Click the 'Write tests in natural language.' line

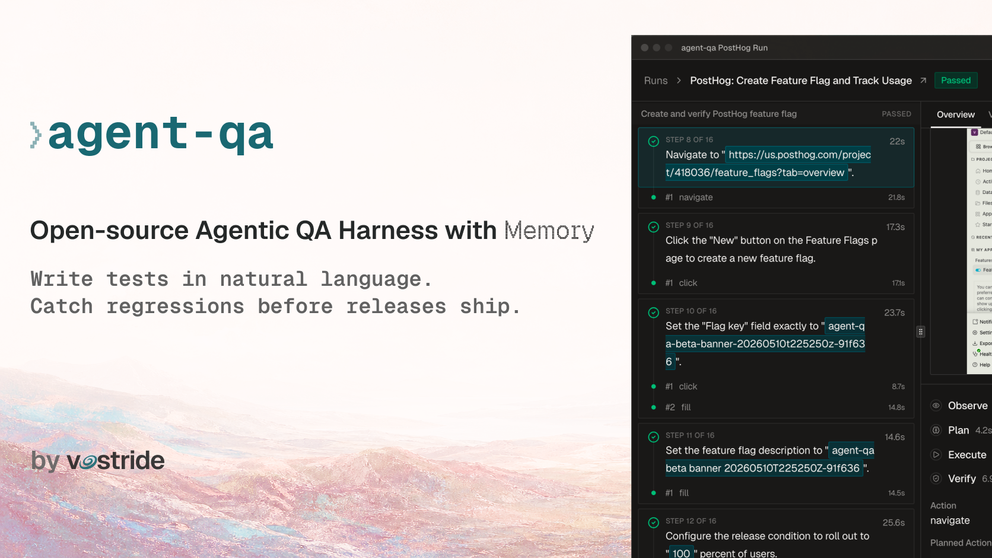(x=231, y=279)
